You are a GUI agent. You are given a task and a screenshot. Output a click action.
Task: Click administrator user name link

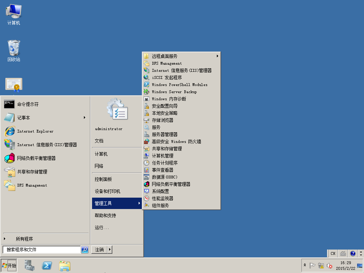tap(109, 129)
